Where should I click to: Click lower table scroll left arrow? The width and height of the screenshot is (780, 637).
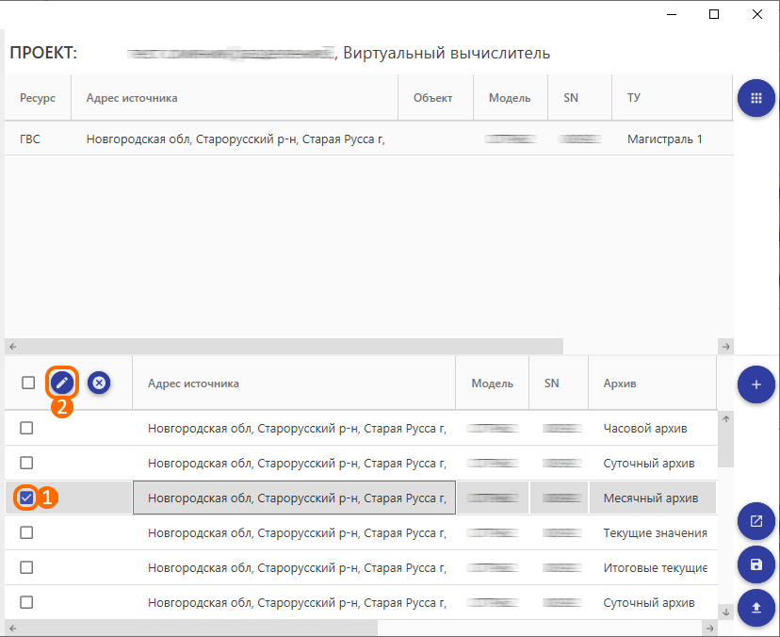13,628
